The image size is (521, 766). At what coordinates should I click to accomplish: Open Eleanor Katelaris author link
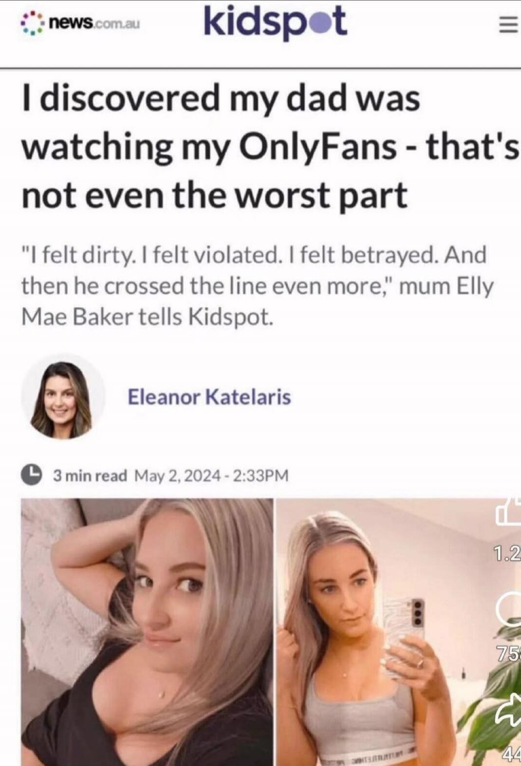(x=209, y=397)
